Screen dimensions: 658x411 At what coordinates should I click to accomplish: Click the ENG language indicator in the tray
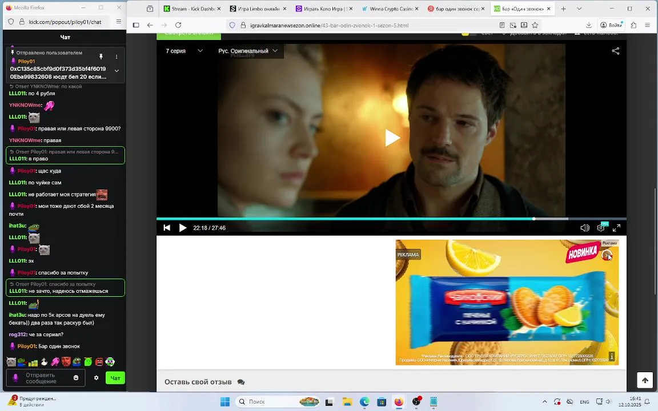[584, 402]
